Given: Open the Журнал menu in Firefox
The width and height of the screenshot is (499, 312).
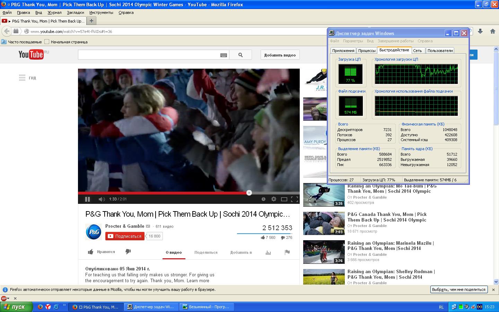Looking at the screenshot, I should tap(54, 12).
